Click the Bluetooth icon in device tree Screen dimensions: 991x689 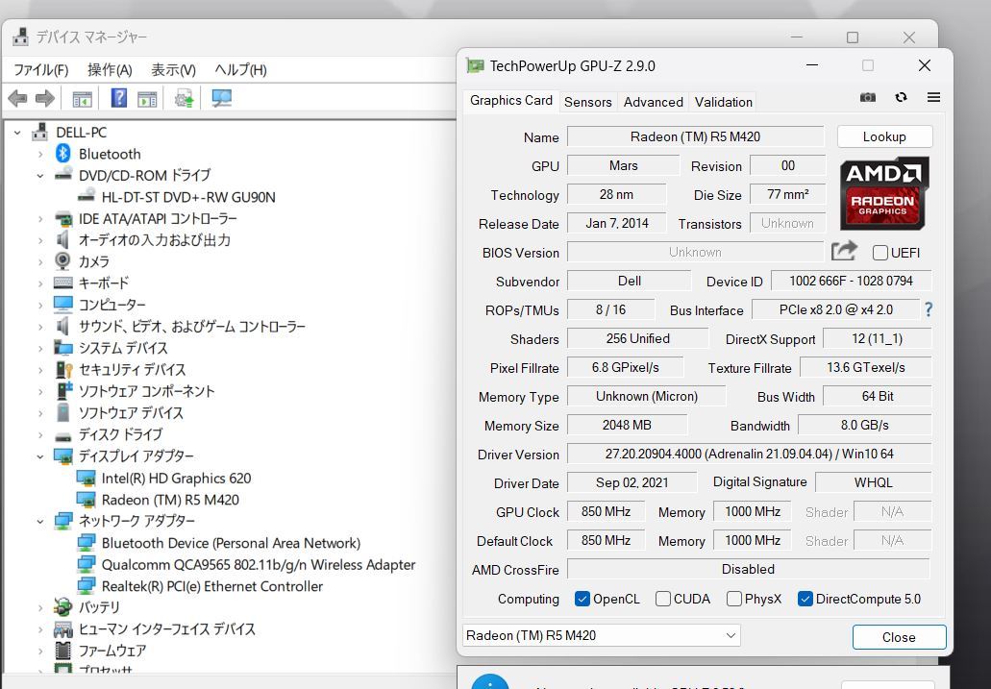click(63, 154)
